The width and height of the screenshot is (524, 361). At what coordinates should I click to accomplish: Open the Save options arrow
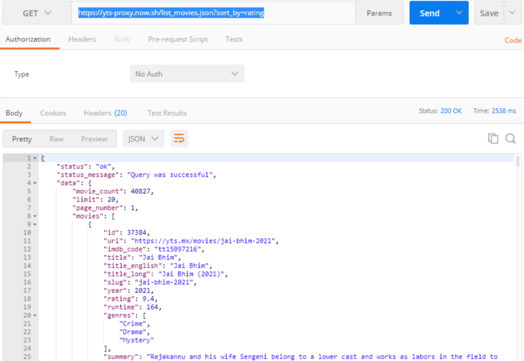click(512, 12)
